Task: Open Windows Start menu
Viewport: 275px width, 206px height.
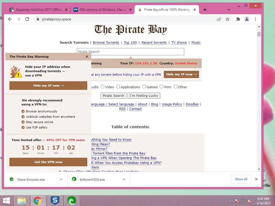Action: click(x=6, y=201)
